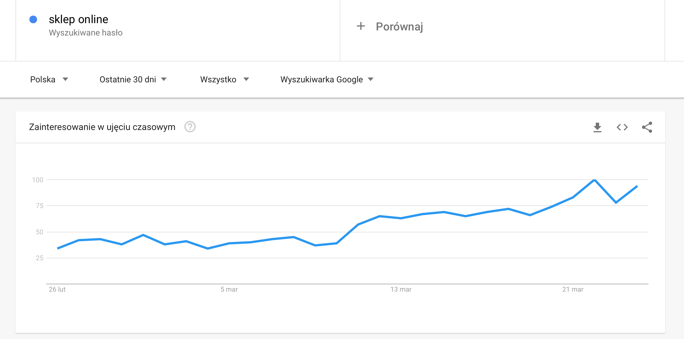The width and height of the screenshot is (684, 339).
Task: Expand the Wszystko category dropdown
Action: point(224,80)
